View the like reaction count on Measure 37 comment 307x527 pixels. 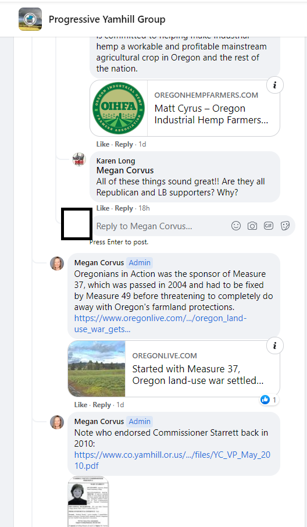(269, 400)
